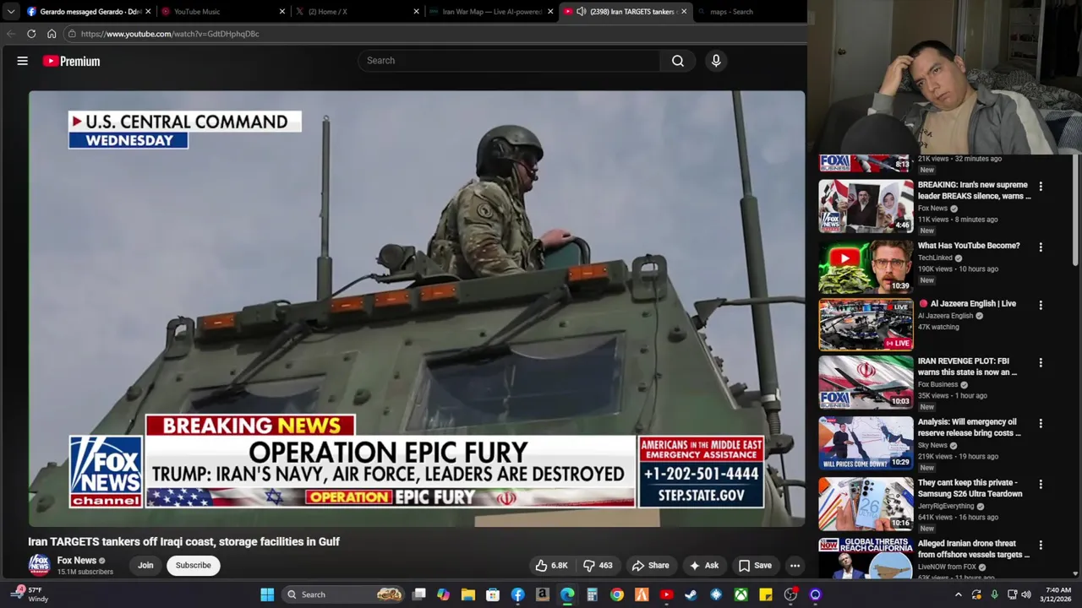Click the browser back arrow
This screenshot has width=1082, height=608.
(x=11, y=34)
